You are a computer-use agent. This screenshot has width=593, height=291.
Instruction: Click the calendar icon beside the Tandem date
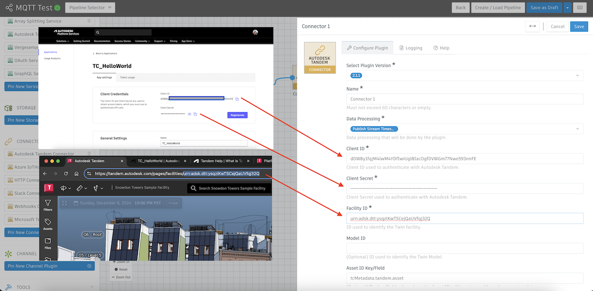(76, 203)
